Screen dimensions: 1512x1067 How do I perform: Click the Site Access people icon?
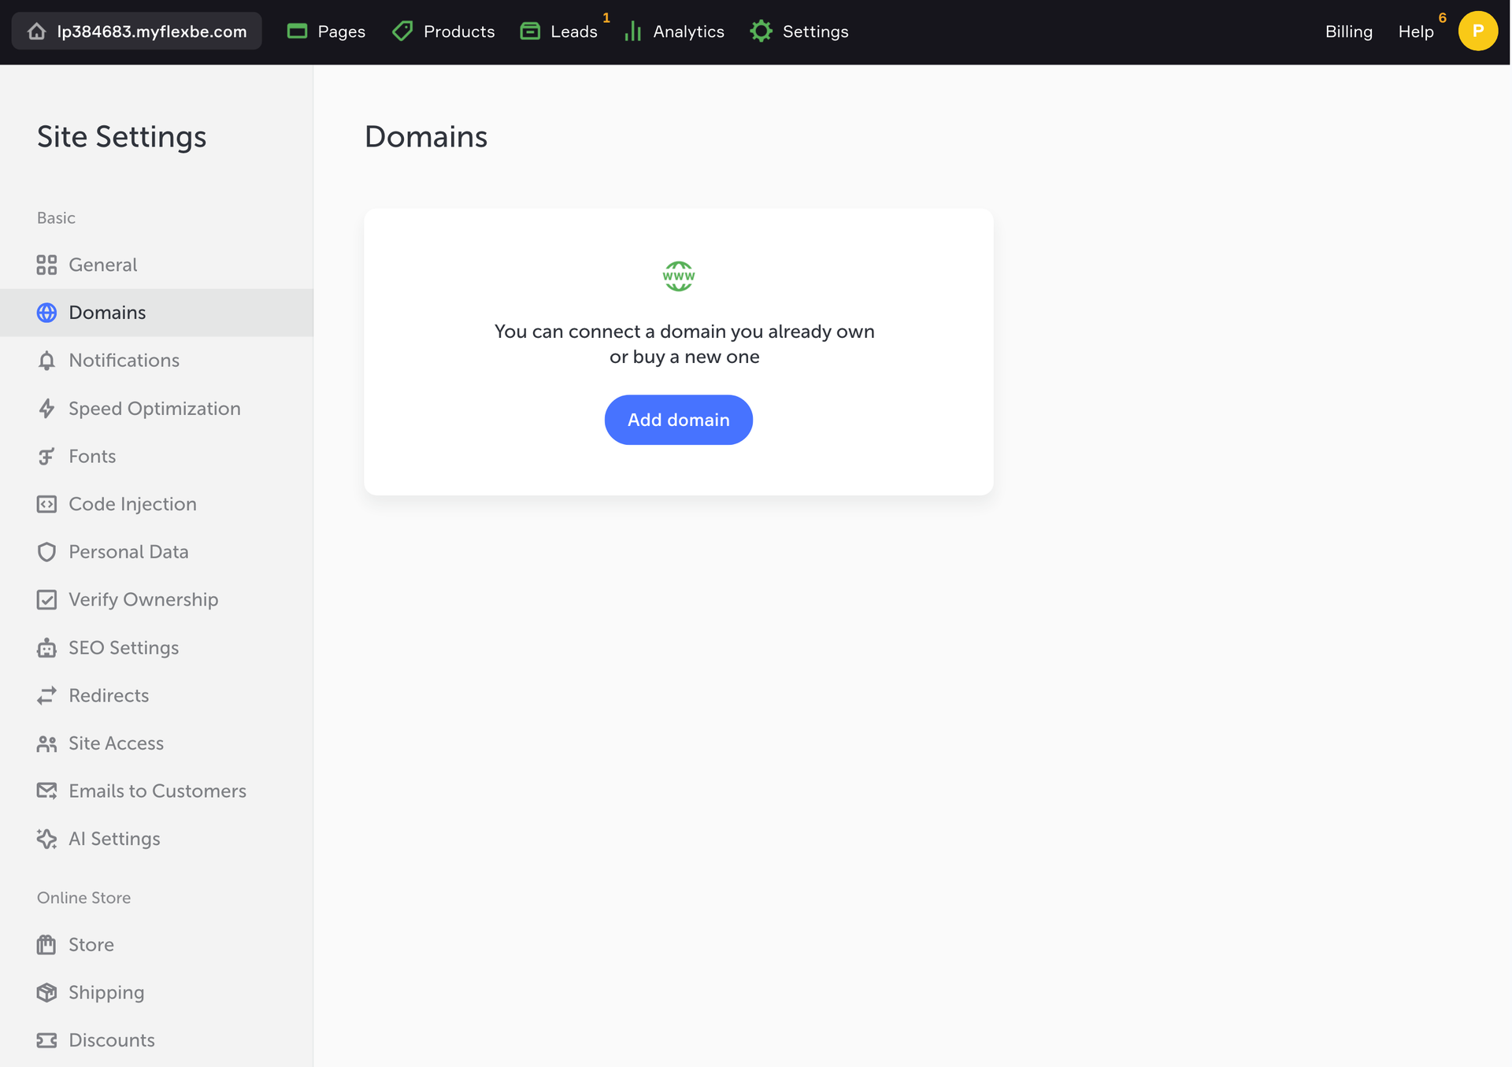point(46,743)
